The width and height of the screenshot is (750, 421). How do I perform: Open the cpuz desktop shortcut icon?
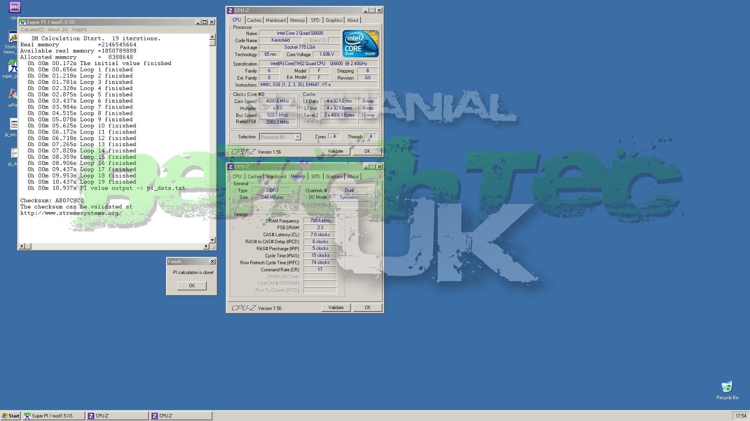pos(15,7)
